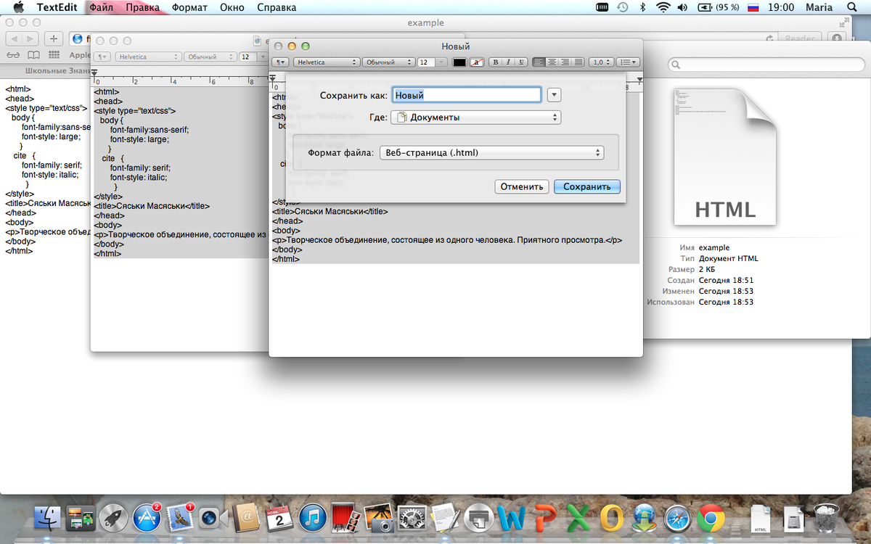Open Обычный typeface dropdown in Новый window
Viewport: 871px width, 544px height.
click(x=388, y=62)
